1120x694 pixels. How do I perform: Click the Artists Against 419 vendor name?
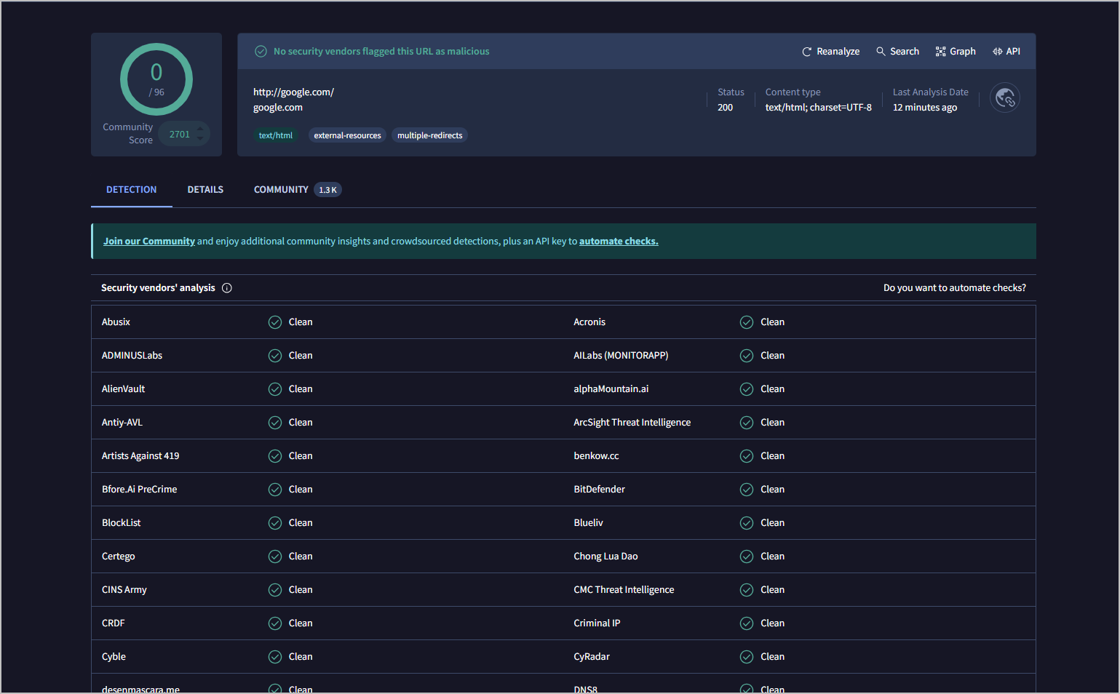click(140, 456)
